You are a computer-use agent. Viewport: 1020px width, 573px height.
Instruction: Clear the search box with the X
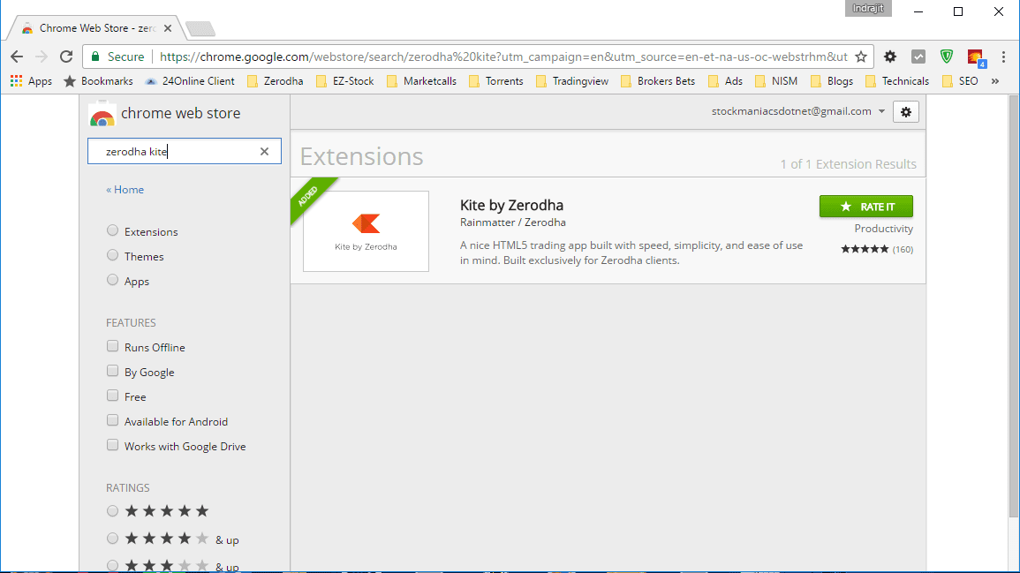(264, 151)
